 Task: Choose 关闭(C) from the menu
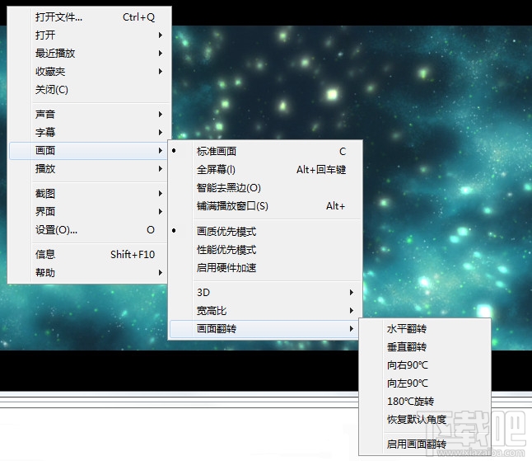point(89,90)
